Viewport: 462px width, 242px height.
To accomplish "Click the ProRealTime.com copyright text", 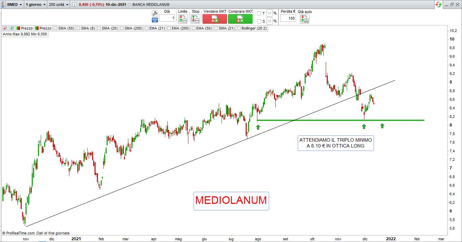I will click(x=18, y=233).
